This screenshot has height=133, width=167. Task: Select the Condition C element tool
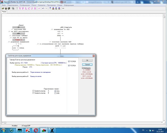click(29, 8)
